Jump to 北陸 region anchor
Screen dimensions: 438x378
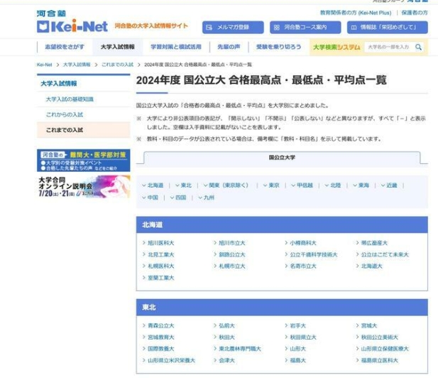click(332, 185)
